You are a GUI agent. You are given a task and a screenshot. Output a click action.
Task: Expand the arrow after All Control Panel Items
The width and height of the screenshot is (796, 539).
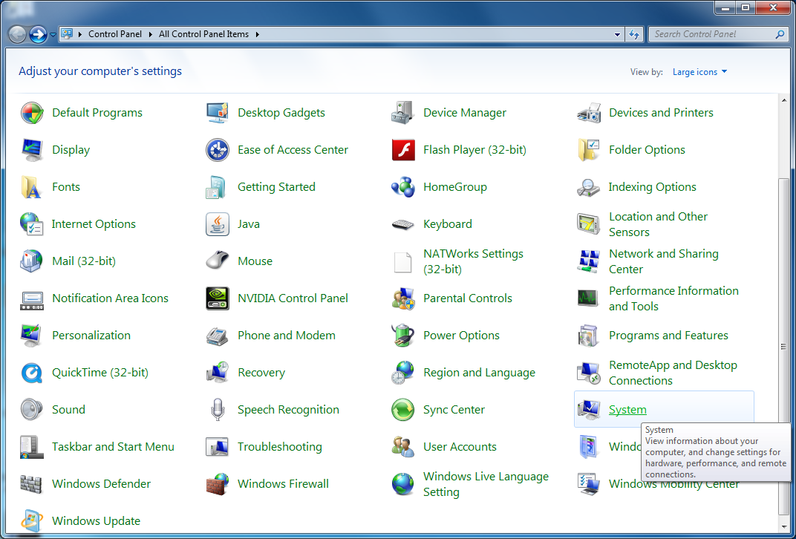pos(258,34)
